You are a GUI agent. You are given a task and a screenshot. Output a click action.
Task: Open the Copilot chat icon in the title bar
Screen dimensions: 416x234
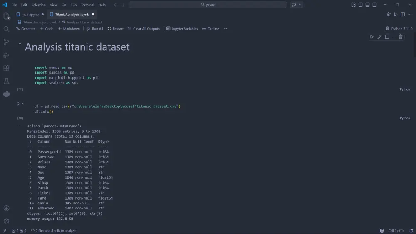pyautogui.click(x=294, y=5)
